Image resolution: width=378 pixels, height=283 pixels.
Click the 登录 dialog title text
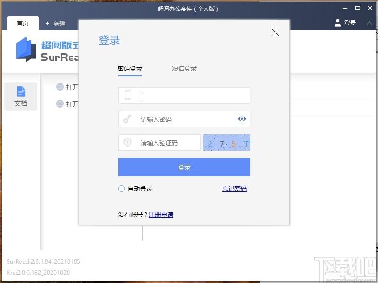coord(109,40)
